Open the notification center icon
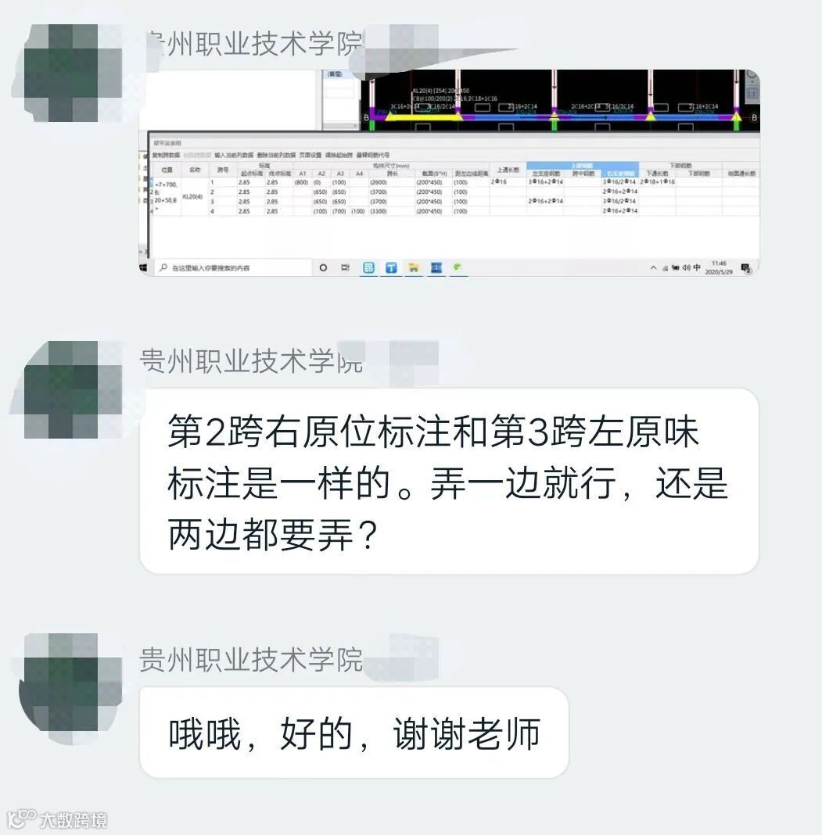 click(x=746, y=268)
